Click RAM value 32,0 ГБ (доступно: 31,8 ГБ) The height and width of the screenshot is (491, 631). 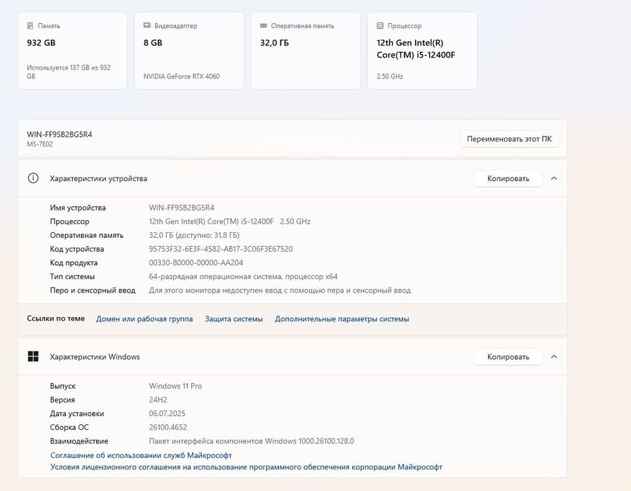tap(194, 235)
